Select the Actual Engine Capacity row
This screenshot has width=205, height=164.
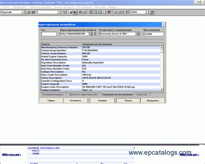100,57
